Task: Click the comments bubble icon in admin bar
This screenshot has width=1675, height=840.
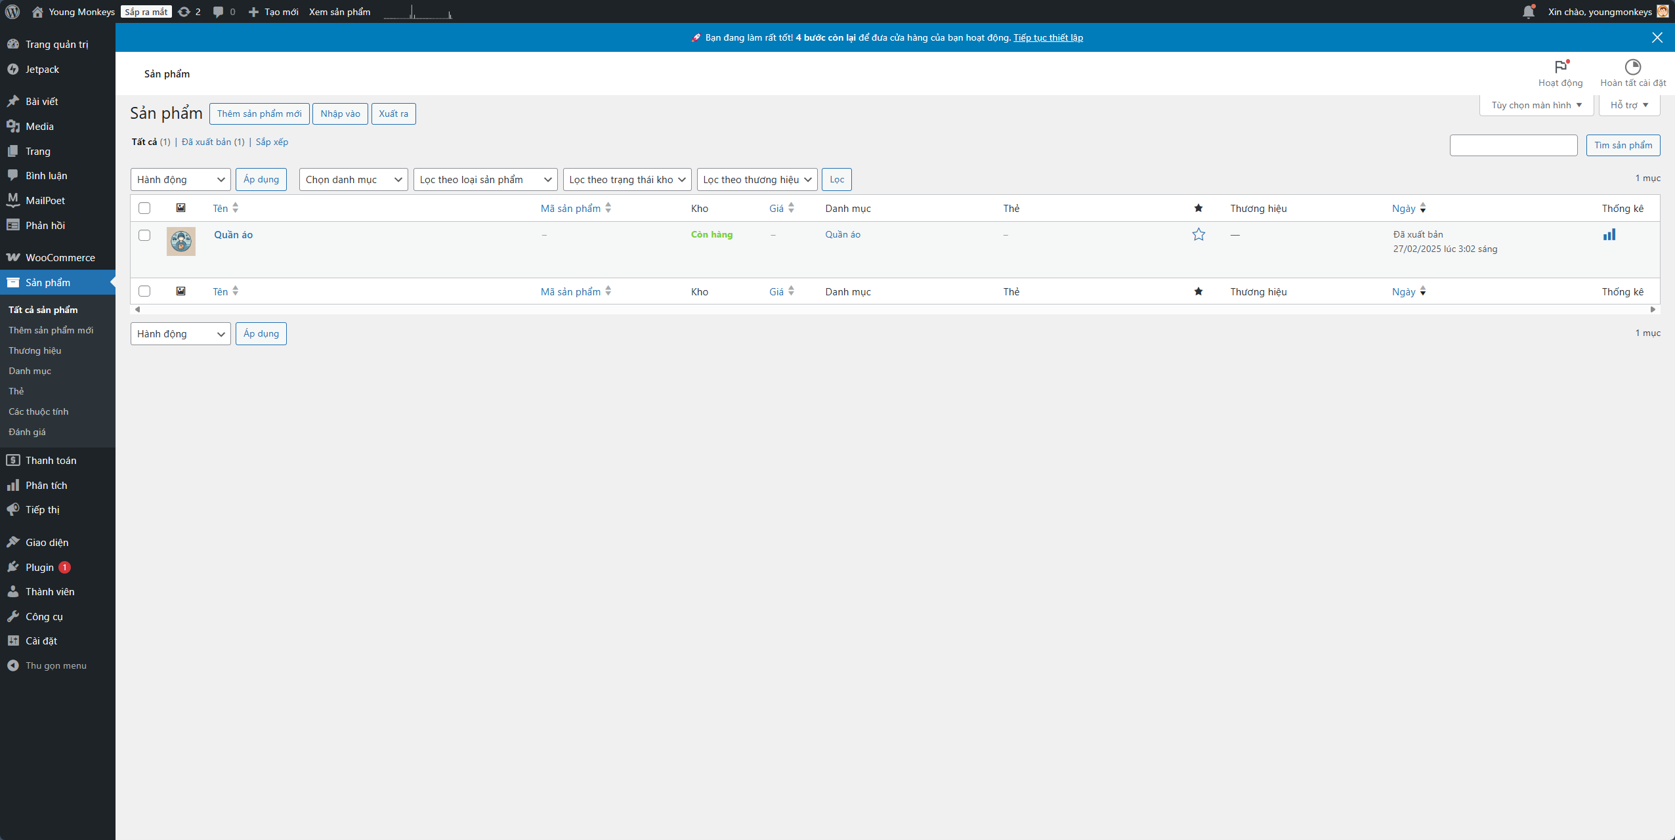Action: [219, 12]
